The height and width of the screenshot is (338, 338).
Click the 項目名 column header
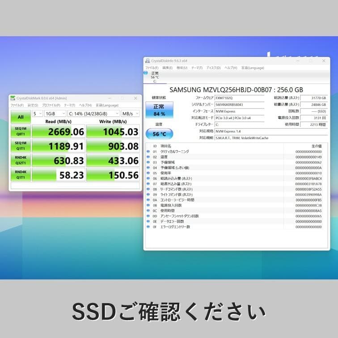click(x=166, y=146)
